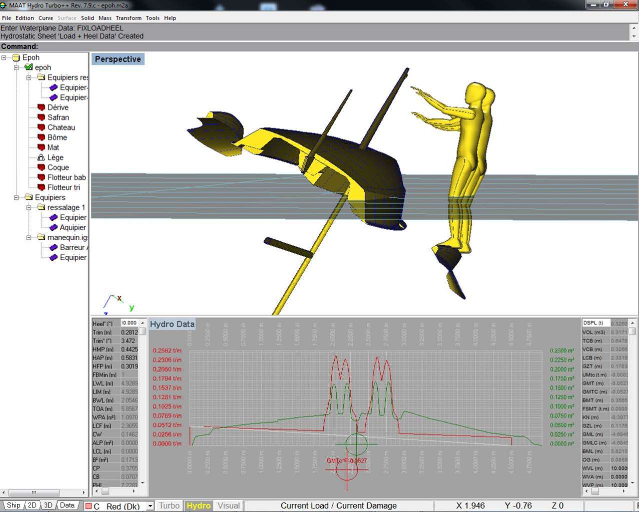639x512 pixels.
Task: Click the Command input line
Action: point(320,46)
